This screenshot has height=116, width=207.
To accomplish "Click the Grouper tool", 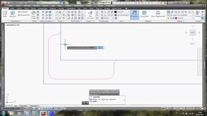I will click(x=198, y=14).
